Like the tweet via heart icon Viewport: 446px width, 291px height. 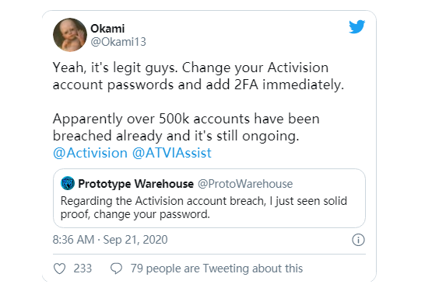point(59,268)
